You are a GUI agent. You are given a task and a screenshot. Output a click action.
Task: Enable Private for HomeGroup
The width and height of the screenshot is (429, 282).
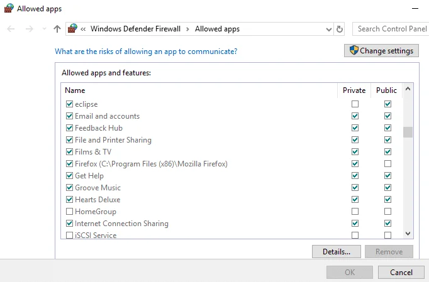pyautogui.click(x=355, y=211)
